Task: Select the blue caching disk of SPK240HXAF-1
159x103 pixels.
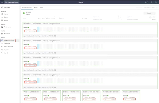Action: click(38, 29)
